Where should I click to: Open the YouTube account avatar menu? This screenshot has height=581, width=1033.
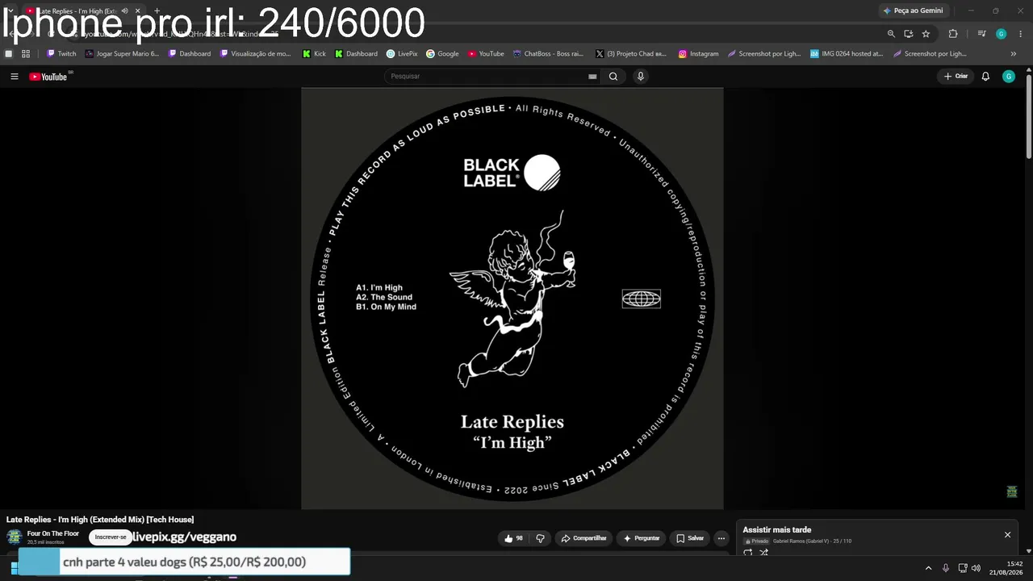pos(1009,77)
